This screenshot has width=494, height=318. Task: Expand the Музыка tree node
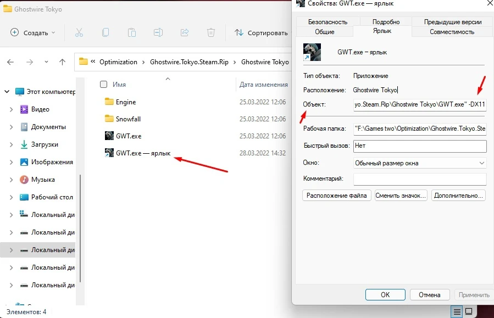(12, 180)
